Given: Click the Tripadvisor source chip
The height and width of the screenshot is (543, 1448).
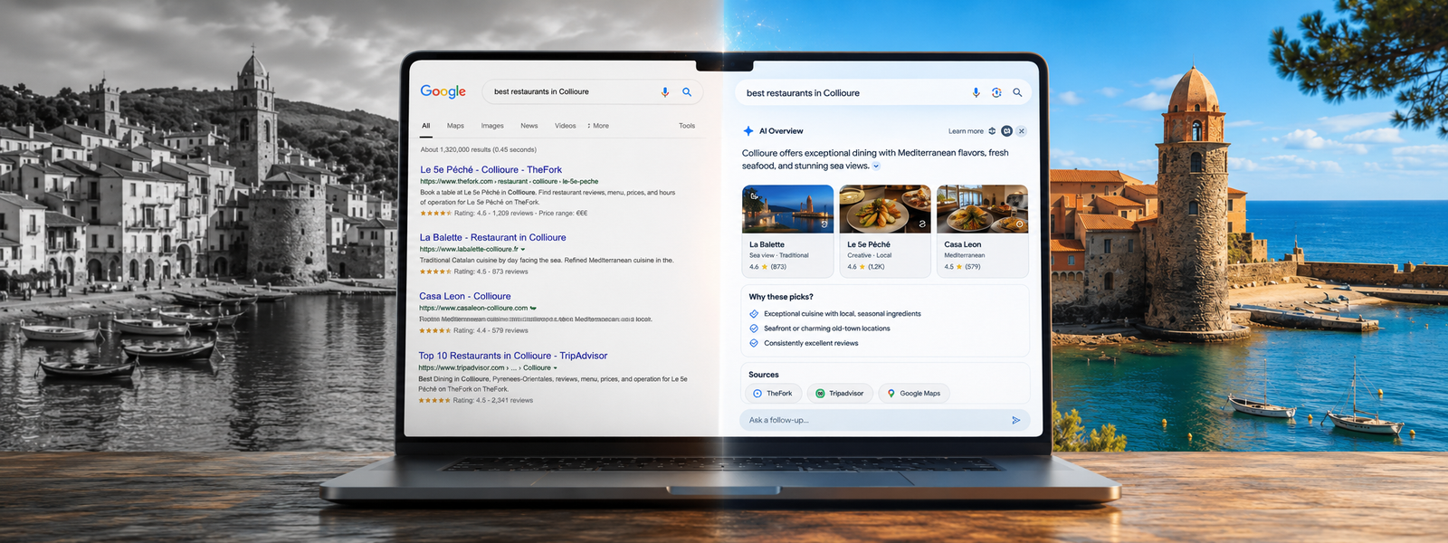Looking at the screenshot, I should pyautogui.click(x=840, y=394).
